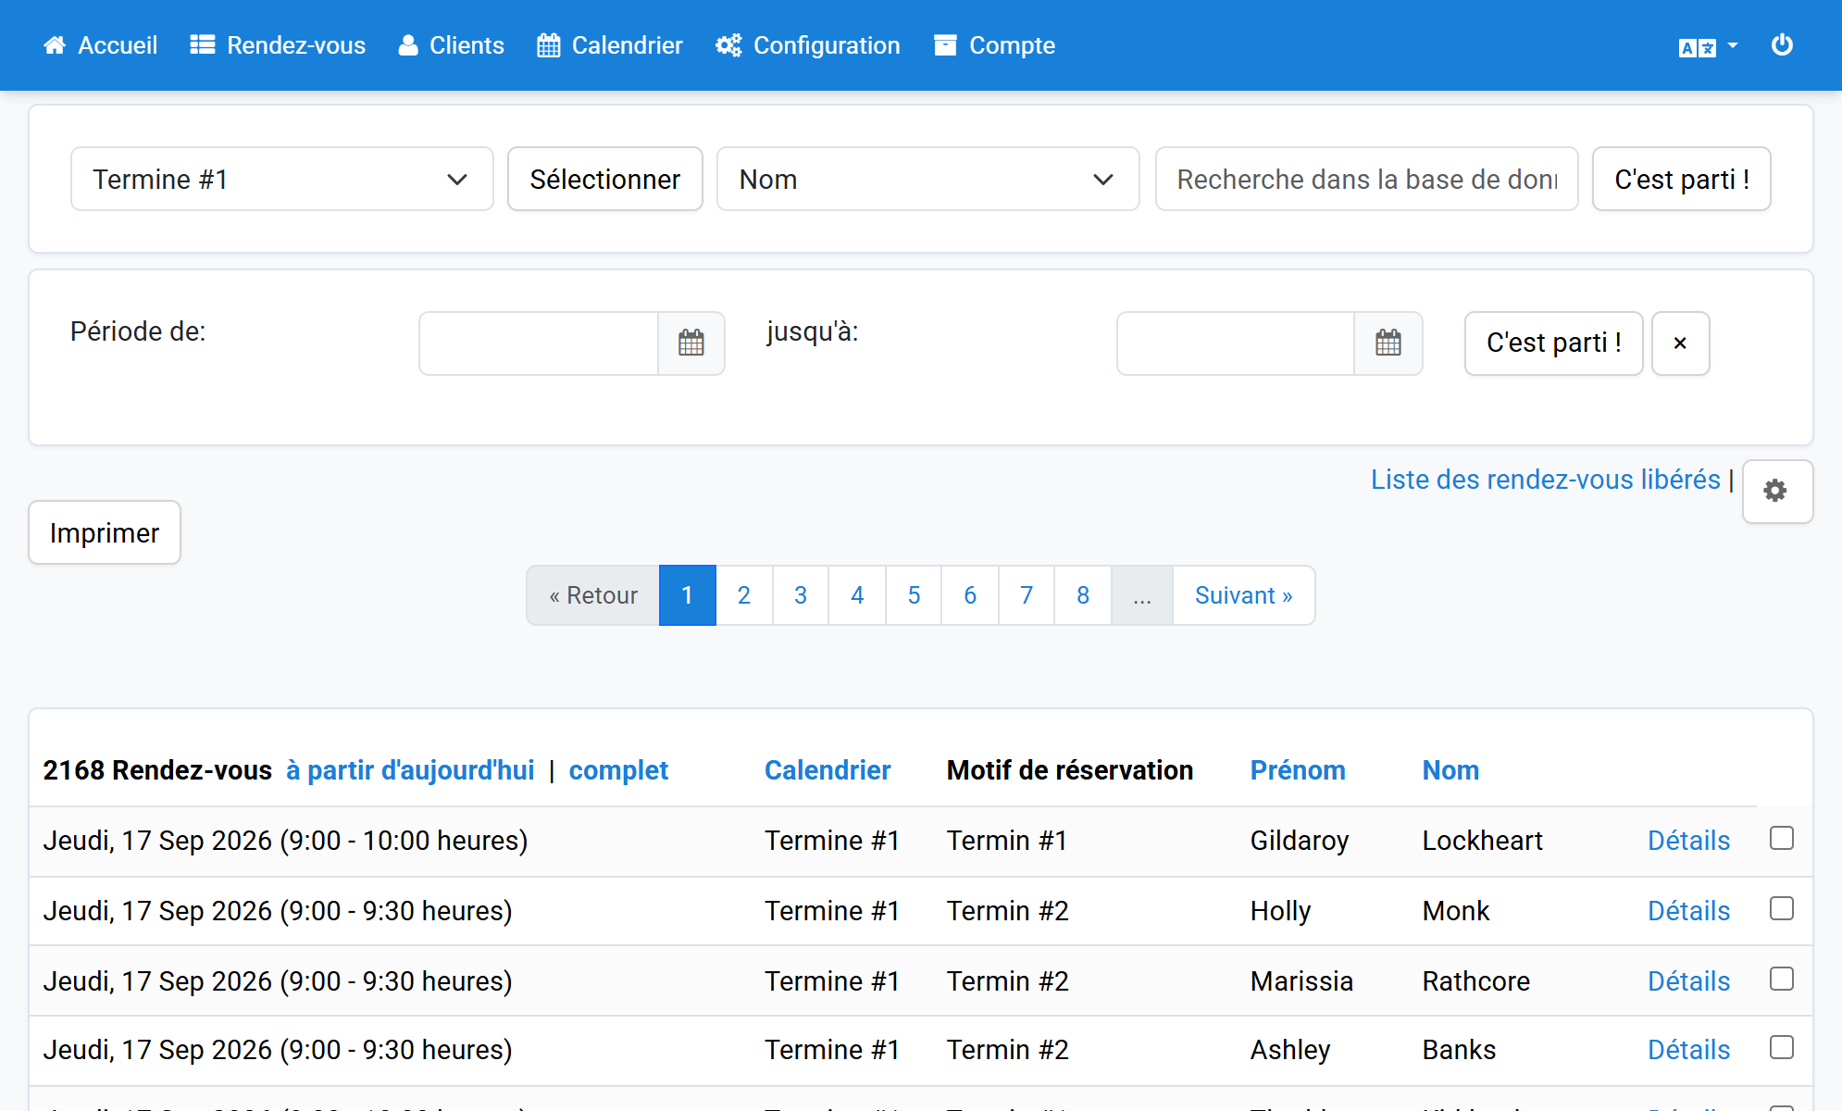Click the list icon beside Rendez-vous
Image resolution: width=1842 pixels, height=1111 pixels.
(203, 45)
